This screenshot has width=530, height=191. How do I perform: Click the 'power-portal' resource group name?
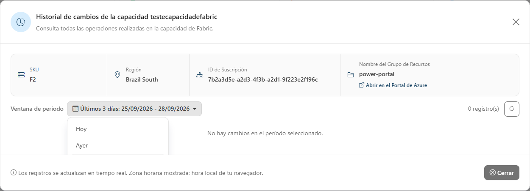pyautogui.click(x=377, y=74)
